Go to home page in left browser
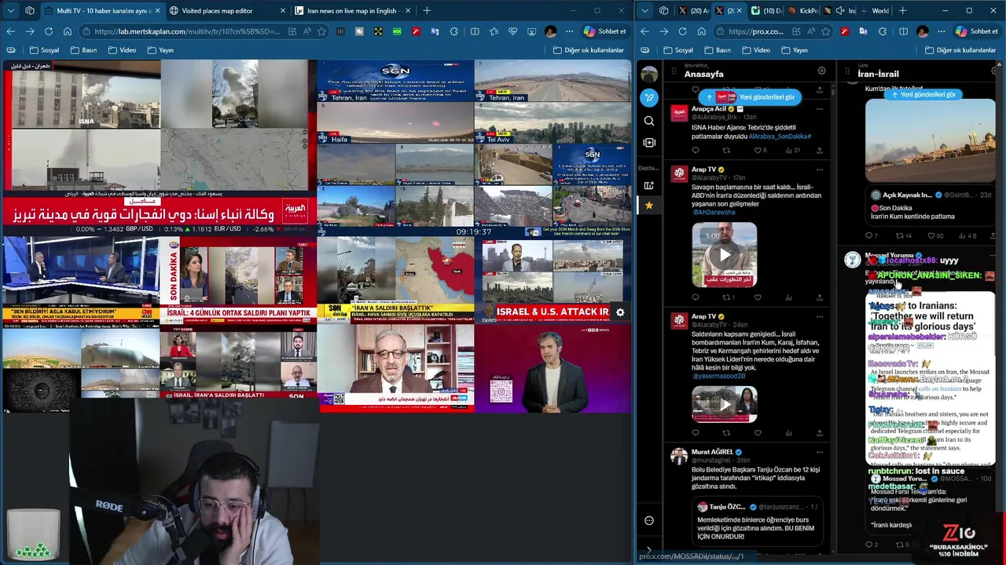This screenshot has height=565, width=1006. [68, 31]
